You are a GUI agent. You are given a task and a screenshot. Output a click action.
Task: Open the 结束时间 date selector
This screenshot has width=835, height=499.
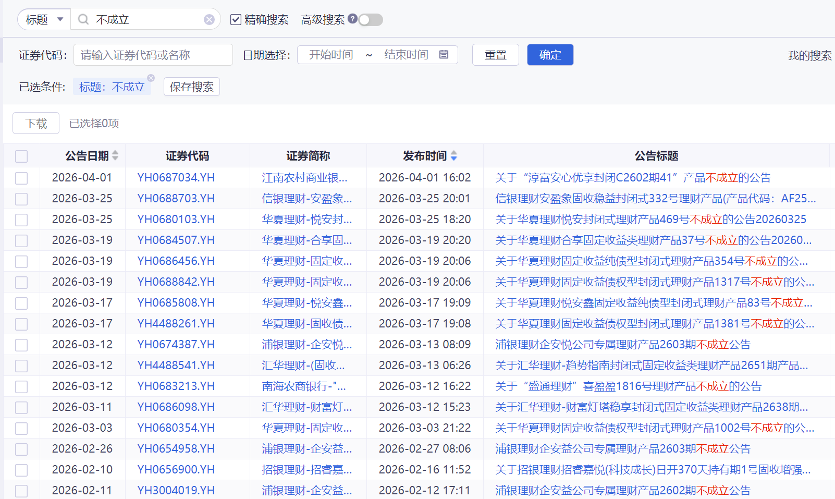tap(406, 54)
